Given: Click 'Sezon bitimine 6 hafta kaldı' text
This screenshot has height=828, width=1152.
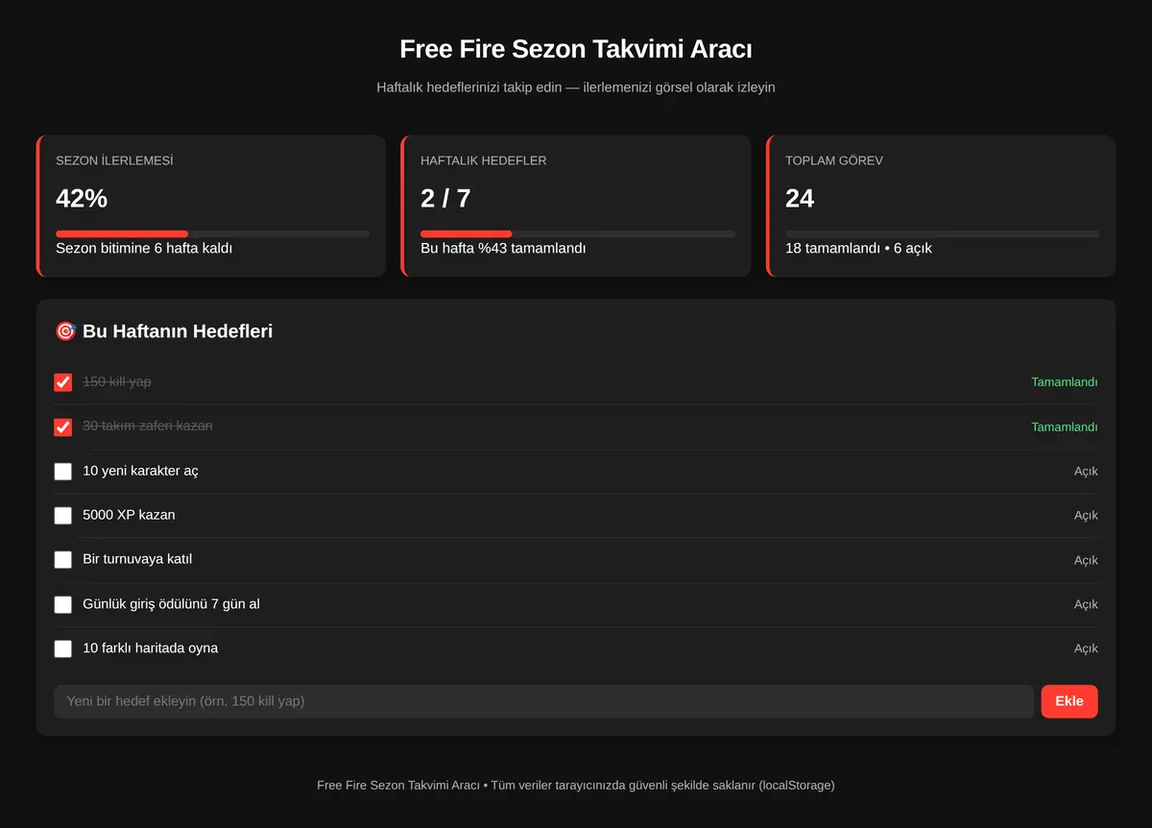Looking at the screenshot, I should tap(144, 249).
